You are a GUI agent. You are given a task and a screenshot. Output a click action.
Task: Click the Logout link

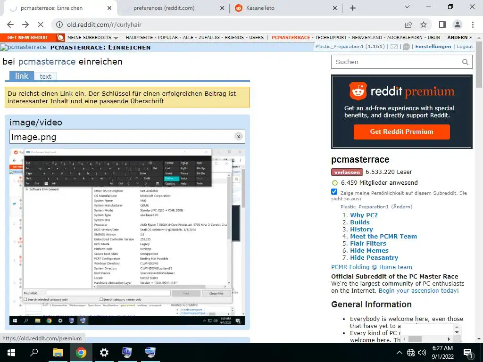tap(465, 47)
